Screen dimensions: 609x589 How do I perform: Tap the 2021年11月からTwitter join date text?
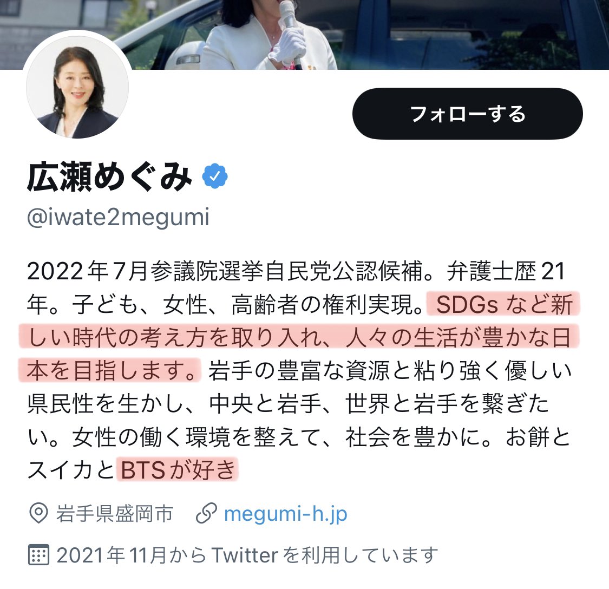tap(247, 555)
